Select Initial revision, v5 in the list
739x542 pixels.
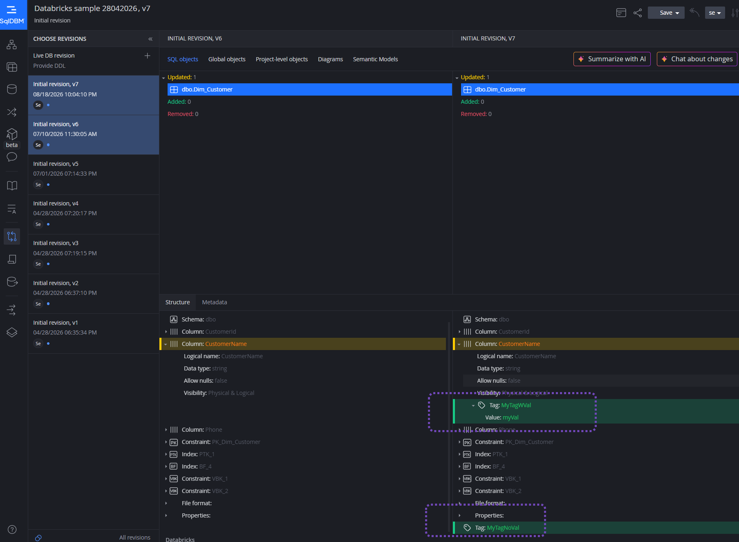tap(94, 174)
